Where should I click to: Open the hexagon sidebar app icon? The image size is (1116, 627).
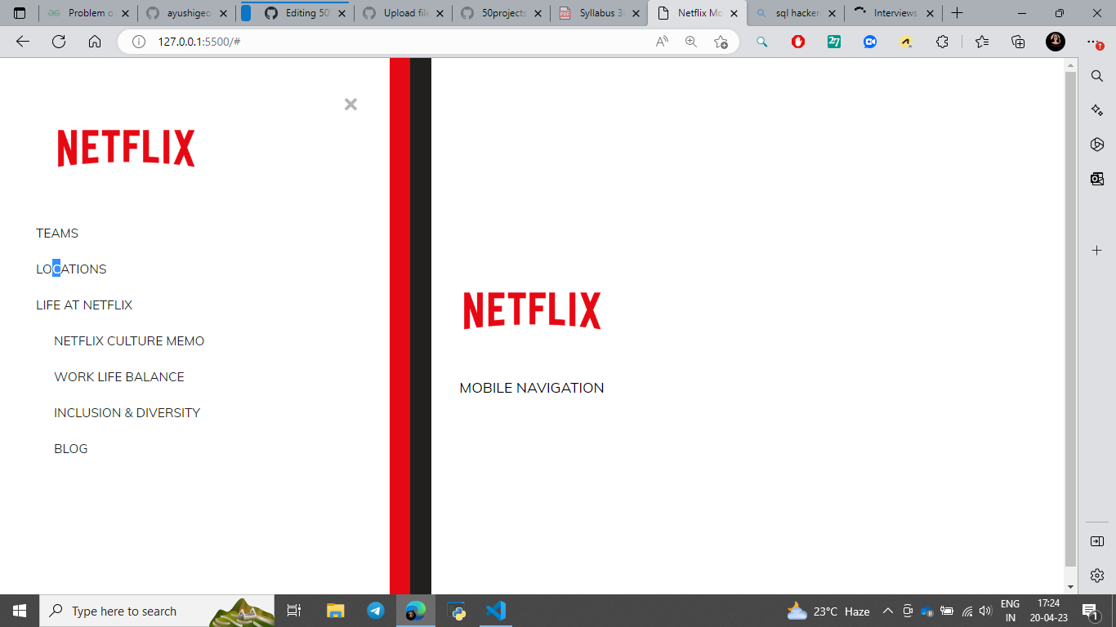pyautogui.click(x=1097, y=145)
